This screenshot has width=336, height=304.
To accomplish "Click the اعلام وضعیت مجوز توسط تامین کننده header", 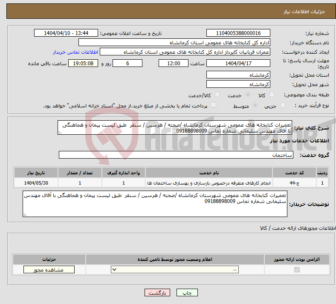I will coord(175,259).
